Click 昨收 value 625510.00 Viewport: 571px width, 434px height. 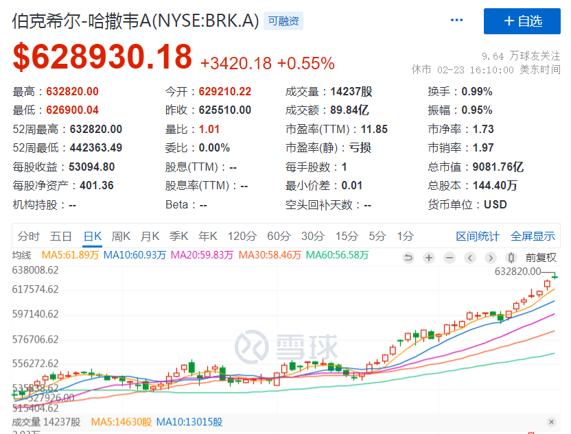[x=225, y=110]
